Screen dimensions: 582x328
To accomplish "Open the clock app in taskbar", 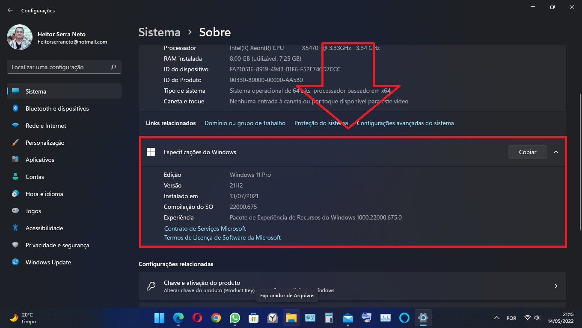I will pyautogui.click(x=273, y=318).
